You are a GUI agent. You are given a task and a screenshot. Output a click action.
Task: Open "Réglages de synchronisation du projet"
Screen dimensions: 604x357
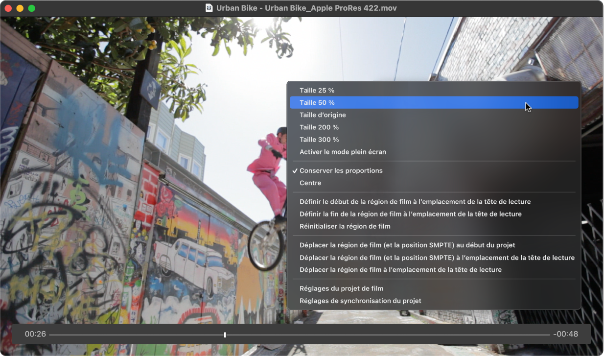click(360, 301)
